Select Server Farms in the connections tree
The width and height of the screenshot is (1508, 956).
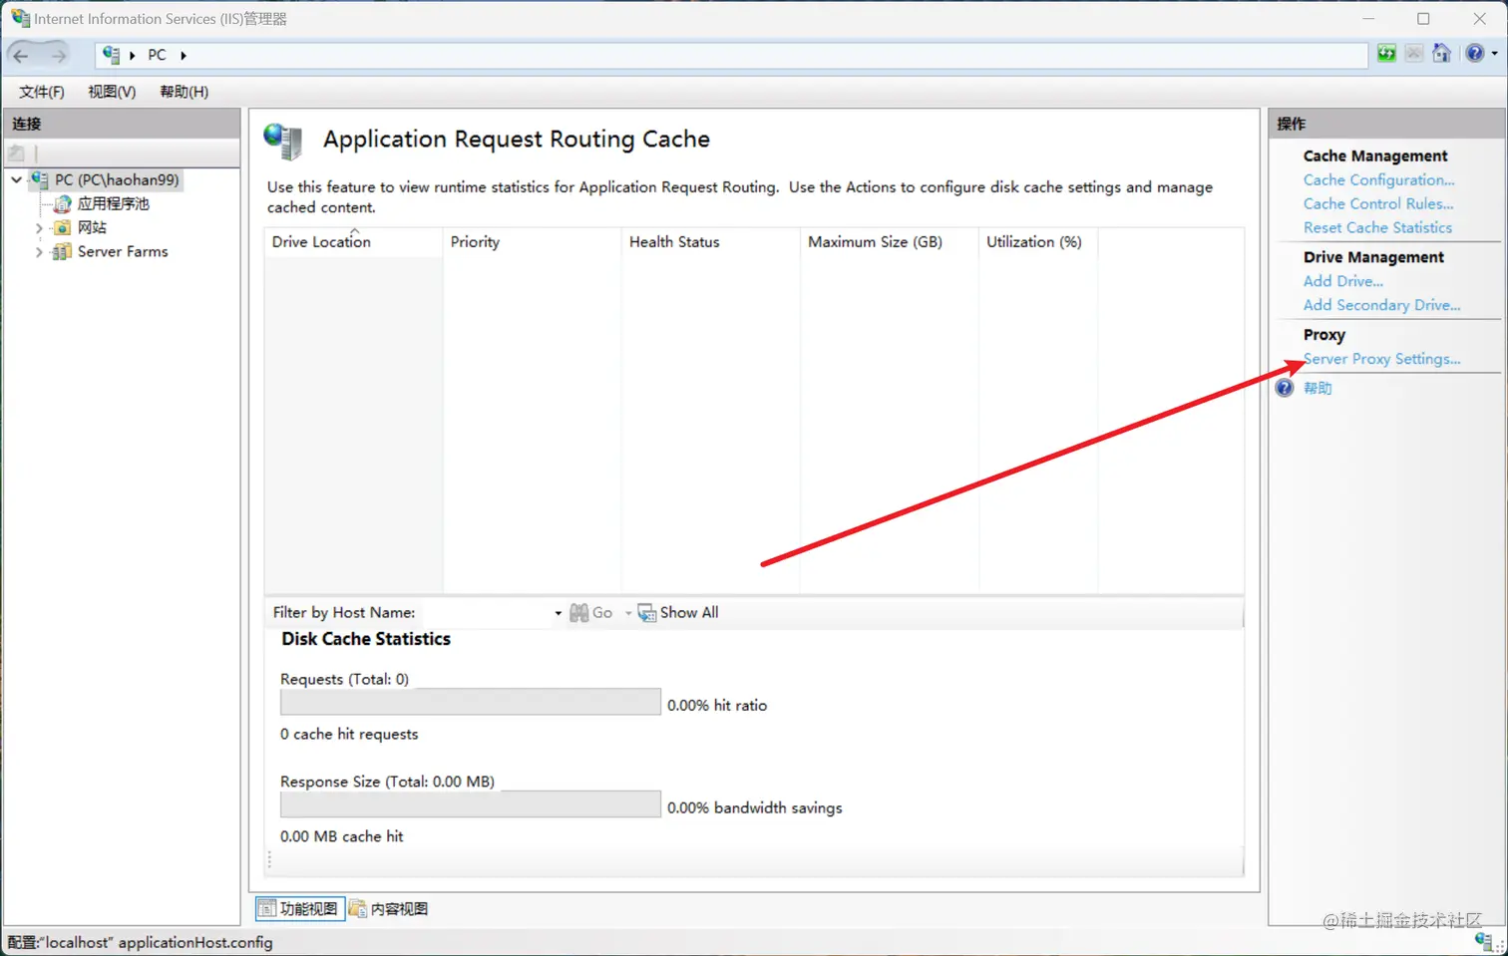pyautogui.click(x=123, y=252)
